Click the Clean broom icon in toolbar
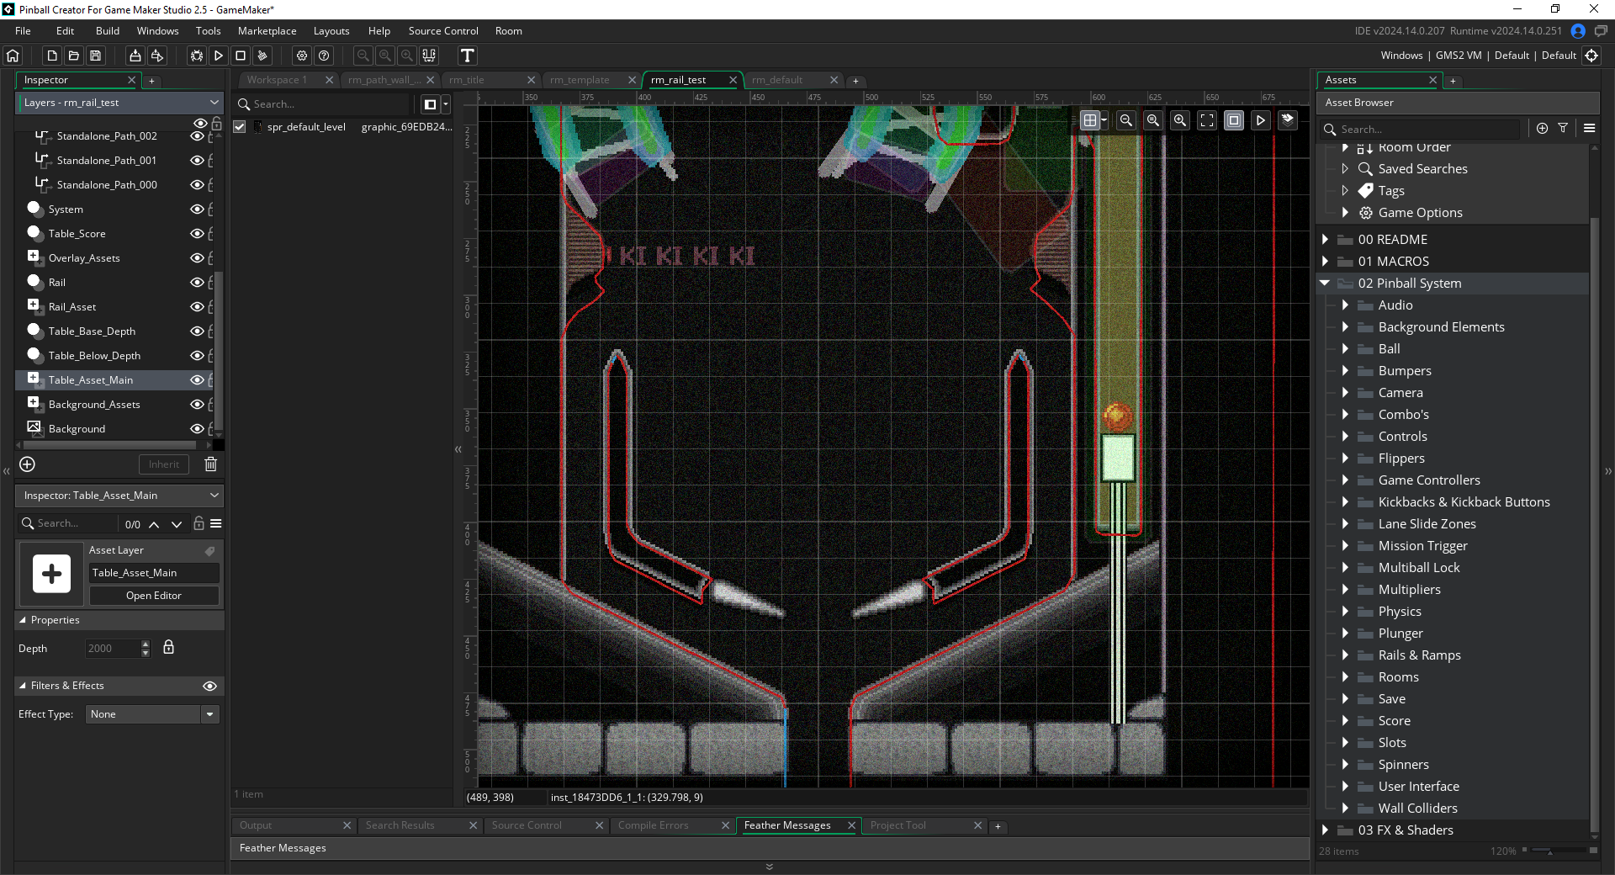The width and height of the screenshot is (1615, 875). 262,56
